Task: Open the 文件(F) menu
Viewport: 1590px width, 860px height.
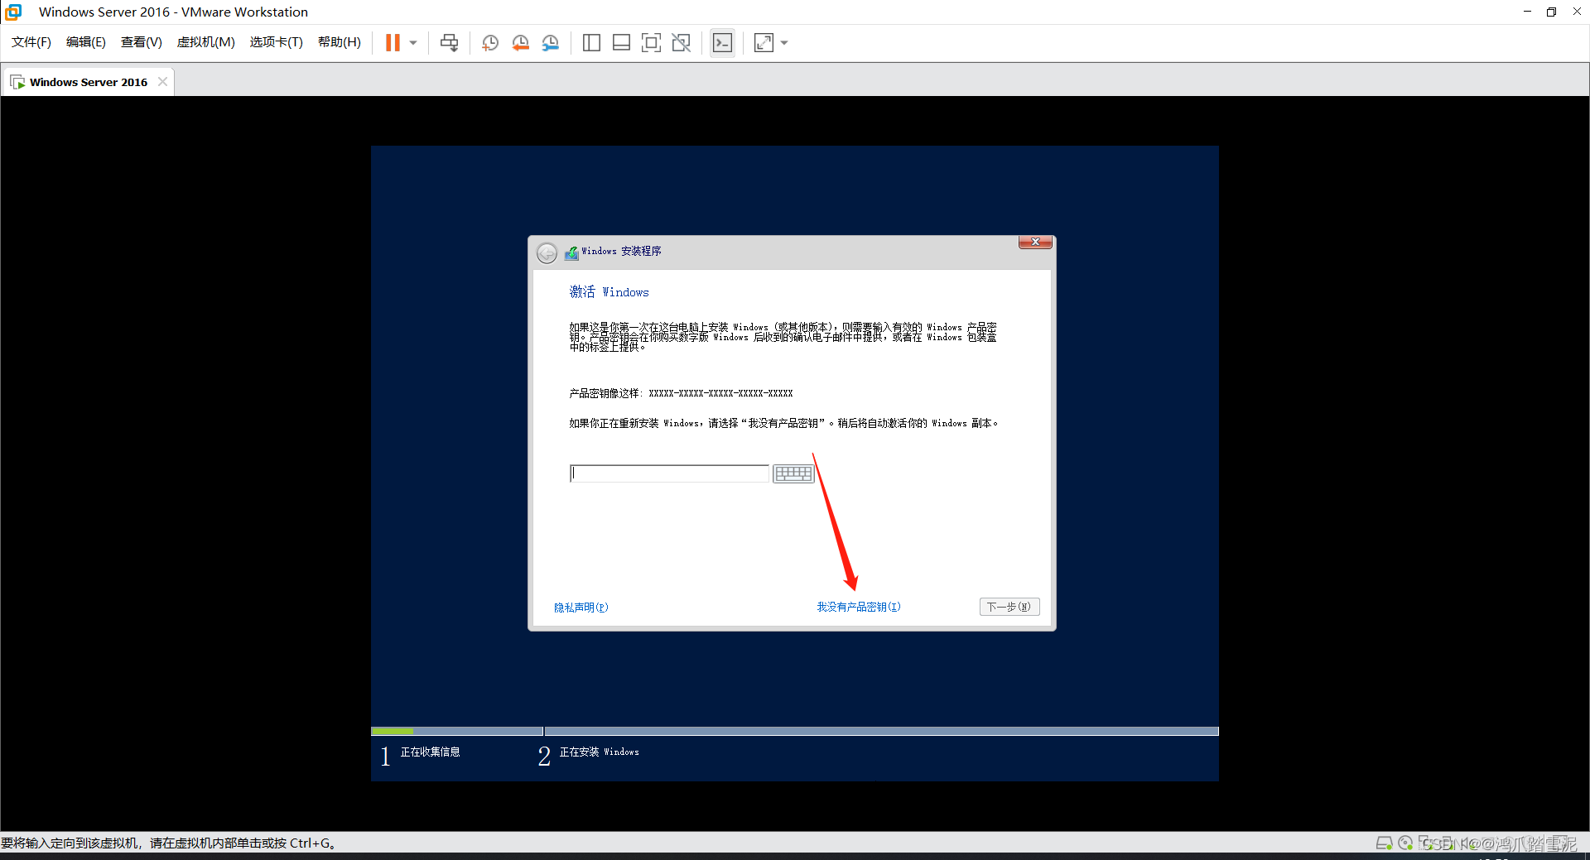Action: 31,42
